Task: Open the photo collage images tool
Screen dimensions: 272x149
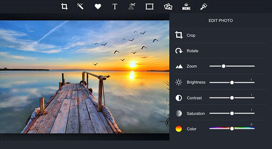Action: 168,7
